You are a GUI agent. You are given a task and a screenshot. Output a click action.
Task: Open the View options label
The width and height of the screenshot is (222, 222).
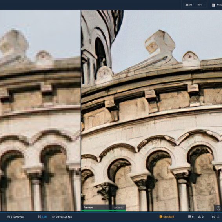point(219,5)
